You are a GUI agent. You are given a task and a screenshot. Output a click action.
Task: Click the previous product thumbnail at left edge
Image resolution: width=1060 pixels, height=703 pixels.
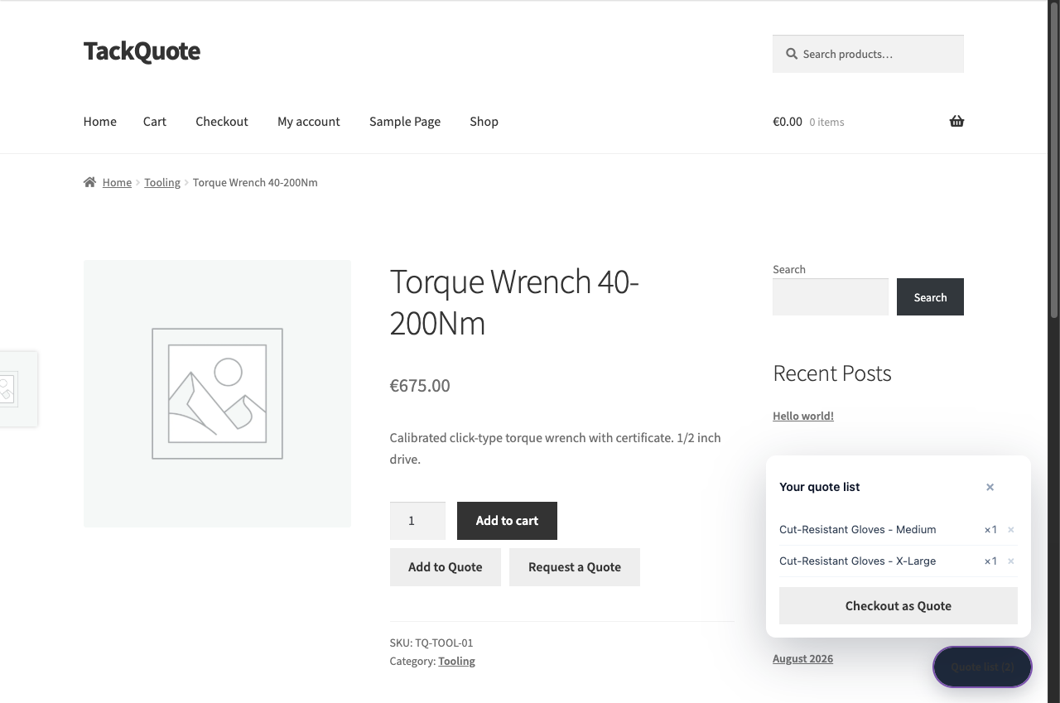[18, 389]
